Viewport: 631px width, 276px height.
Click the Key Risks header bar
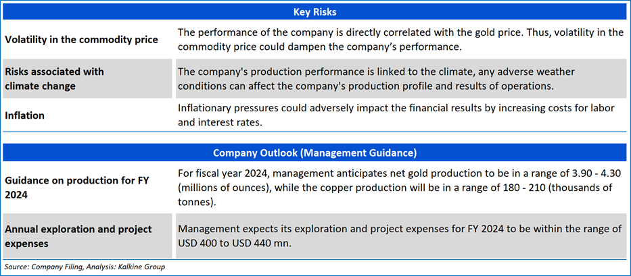point(315,12)
